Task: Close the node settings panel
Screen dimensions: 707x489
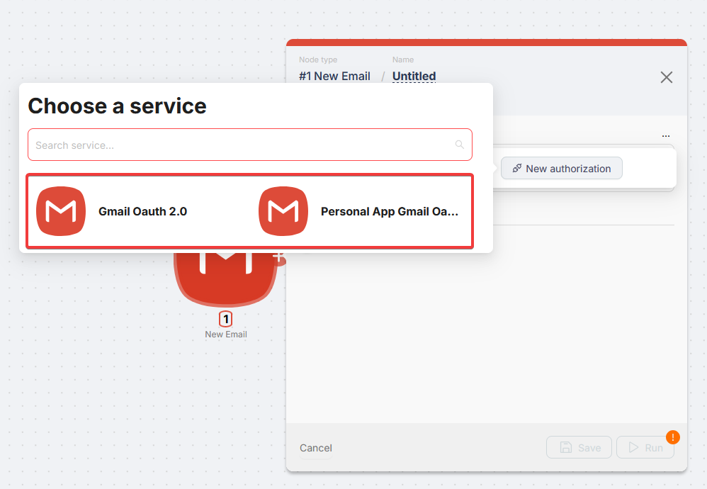Action: click(x=666, y=77)
